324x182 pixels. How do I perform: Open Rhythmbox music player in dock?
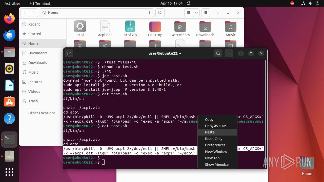9,69
